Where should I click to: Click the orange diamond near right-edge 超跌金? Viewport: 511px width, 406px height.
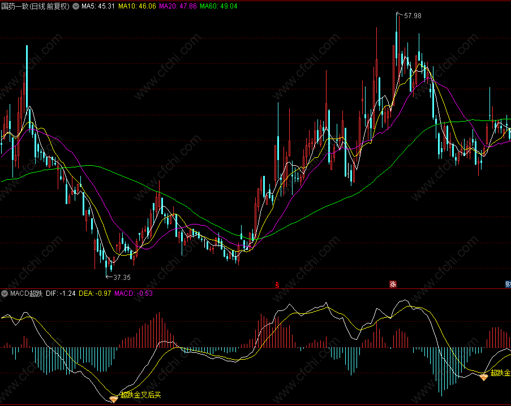coord(484,377)
